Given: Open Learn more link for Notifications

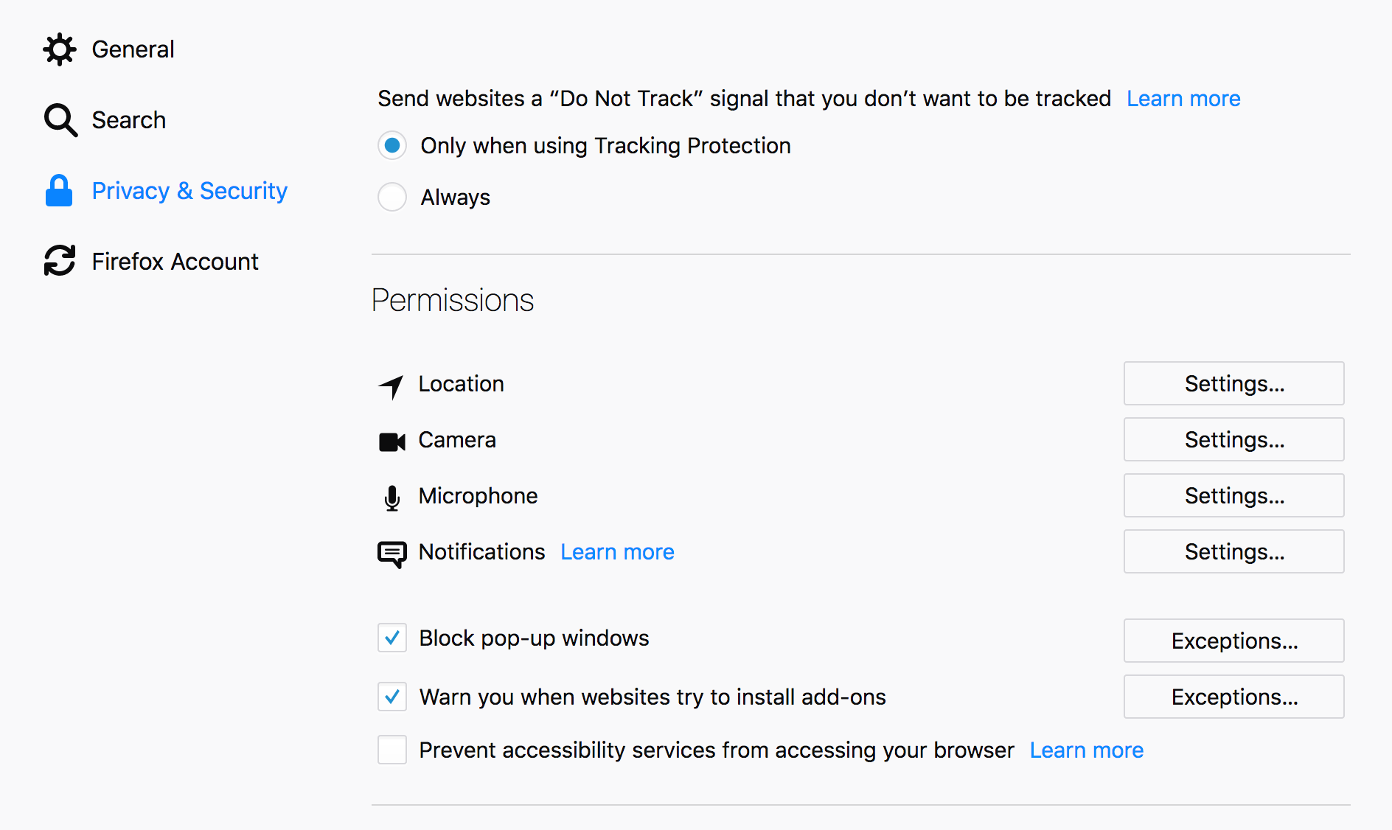Looking at the screenshot, I should point(617,552).
